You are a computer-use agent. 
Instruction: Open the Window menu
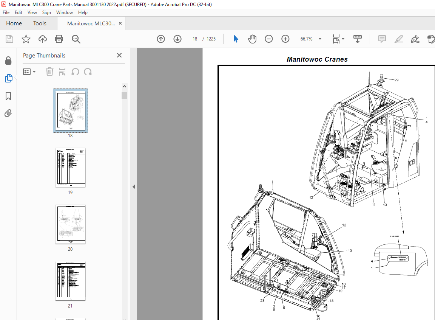point(65,12)
